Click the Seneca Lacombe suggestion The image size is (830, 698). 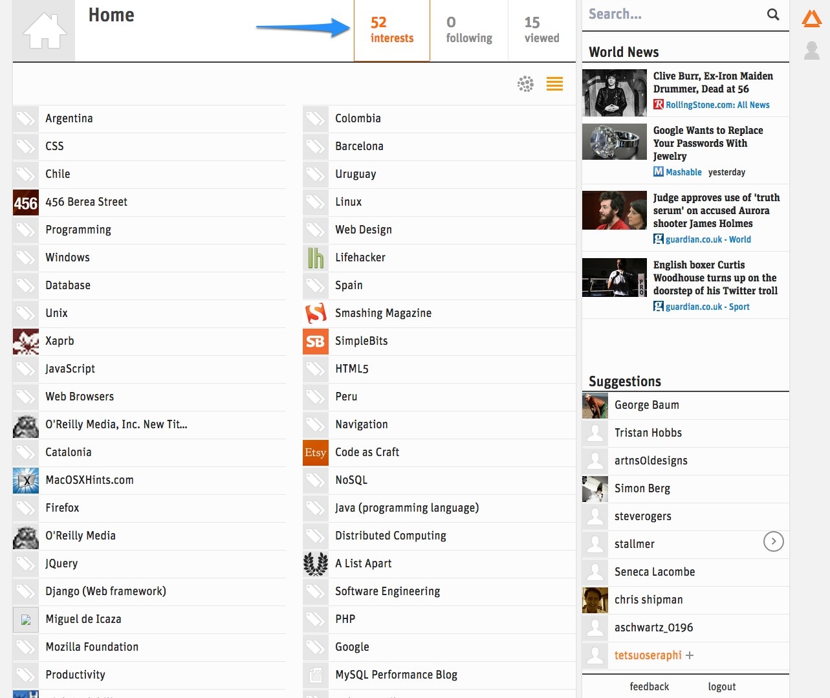pos(686,573)
